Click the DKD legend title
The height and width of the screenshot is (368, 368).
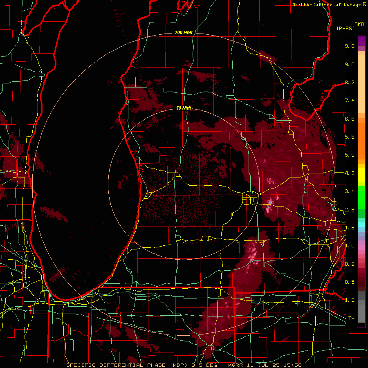click(359, 25)
